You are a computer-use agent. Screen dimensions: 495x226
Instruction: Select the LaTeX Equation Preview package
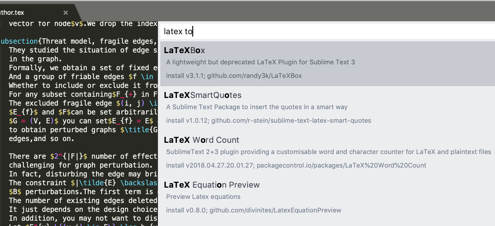328,198
